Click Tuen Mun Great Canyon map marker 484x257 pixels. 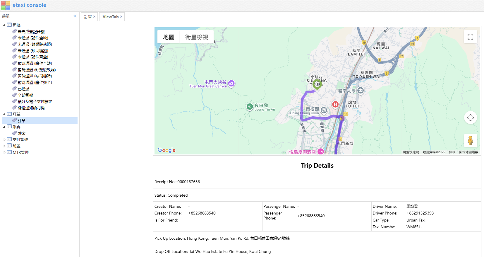click(x=231, y=84)
